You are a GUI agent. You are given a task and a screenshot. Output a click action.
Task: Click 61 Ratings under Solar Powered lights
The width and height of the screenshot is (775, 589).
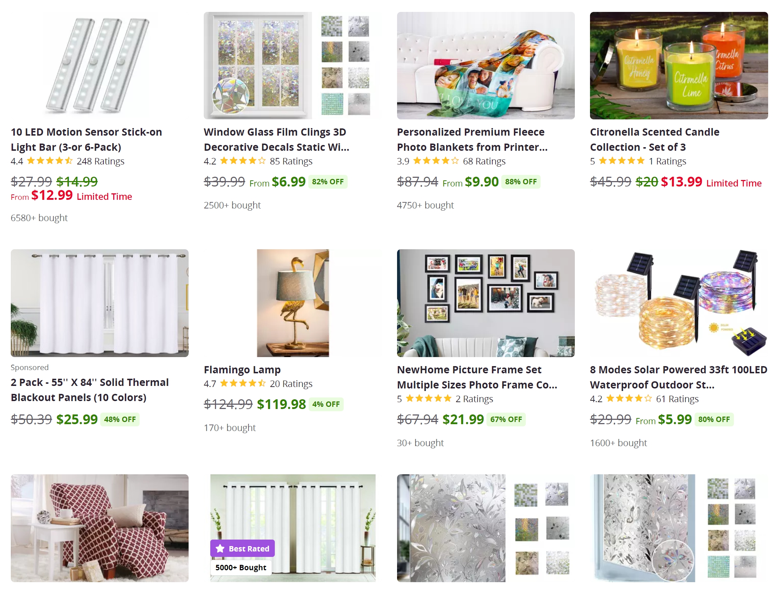[x=677, y=399]
